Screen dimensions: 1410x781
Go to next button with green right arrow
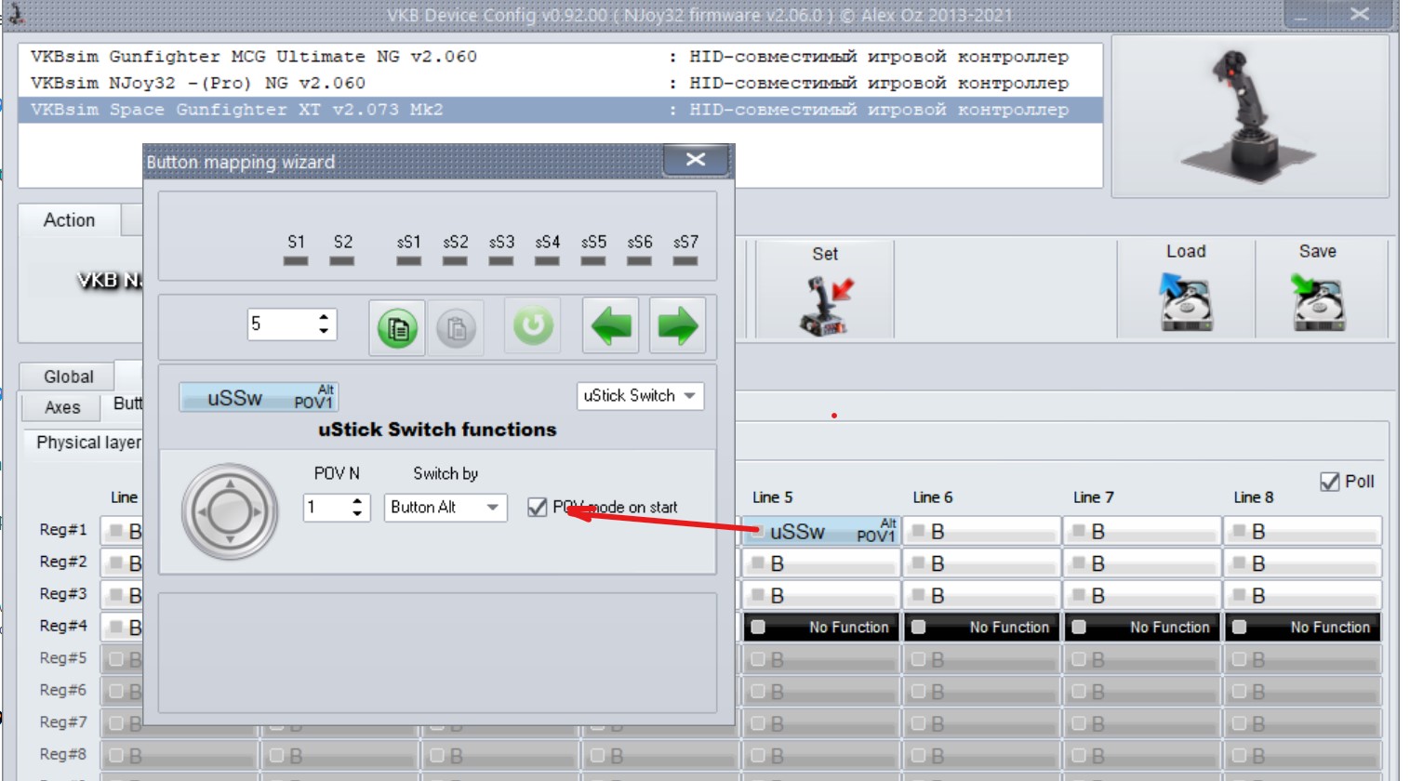[678, 325]
